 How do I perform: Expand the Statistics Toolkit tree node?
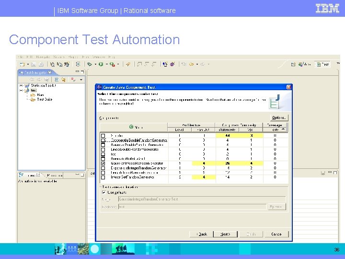pyautogui.click(x=21, y=85)
